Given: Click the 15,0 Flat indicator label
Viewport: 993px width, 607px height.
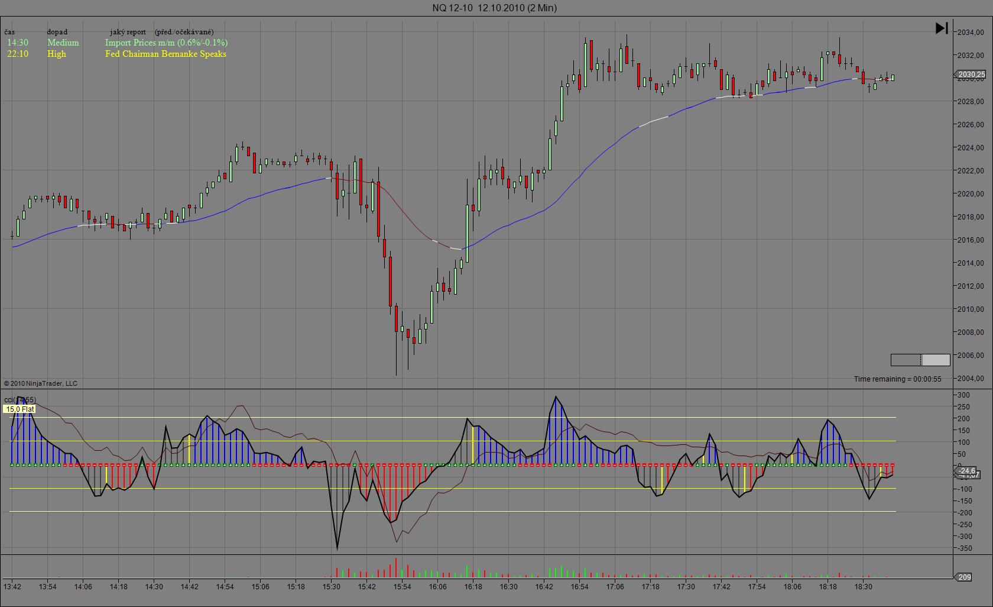Looking at the screenshot, I should pyautogui.click(x=20, y=409).
